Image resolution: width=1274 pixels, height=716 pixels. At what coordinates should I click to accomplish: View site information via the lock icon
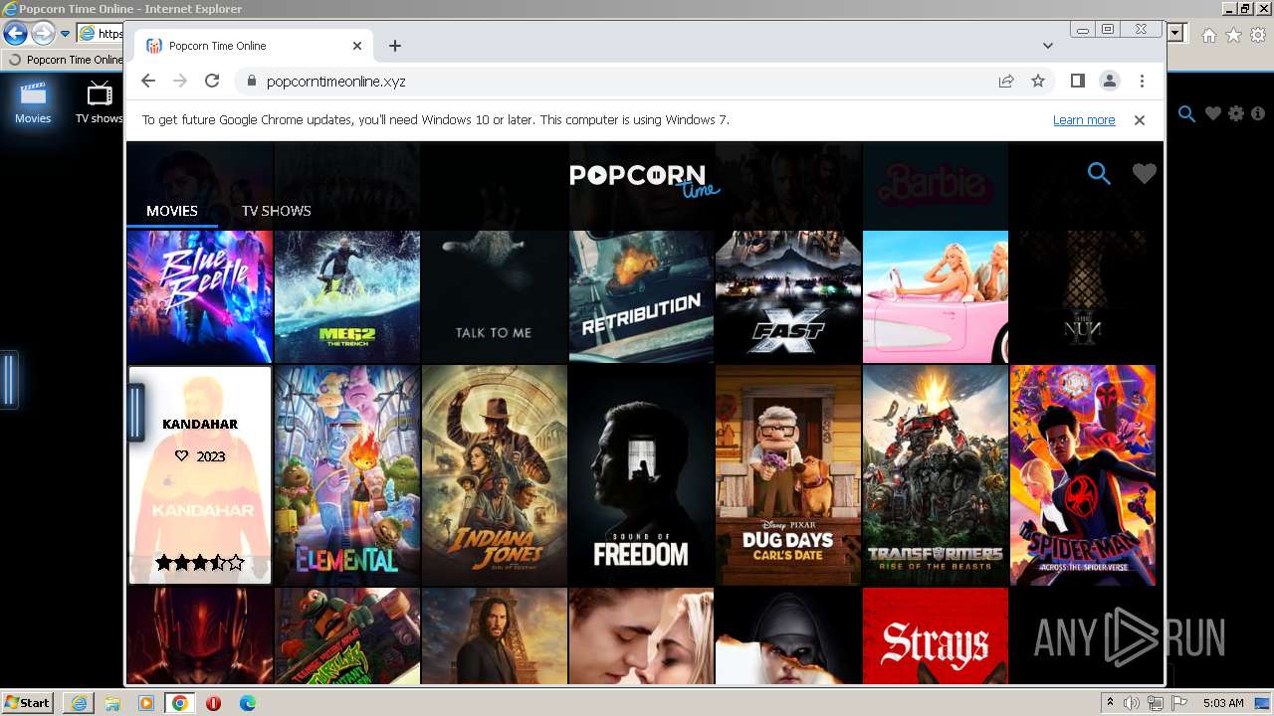pos(251,82)
